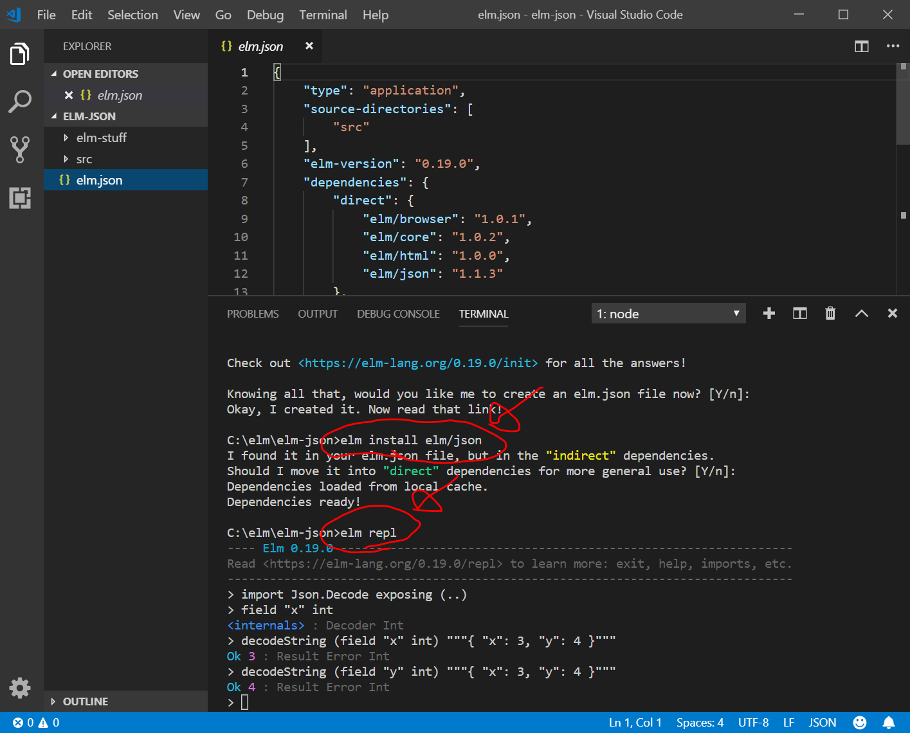Create a new terminal with plus icon
This screenshot has height=733, width=910.
[x=769, y=313]
